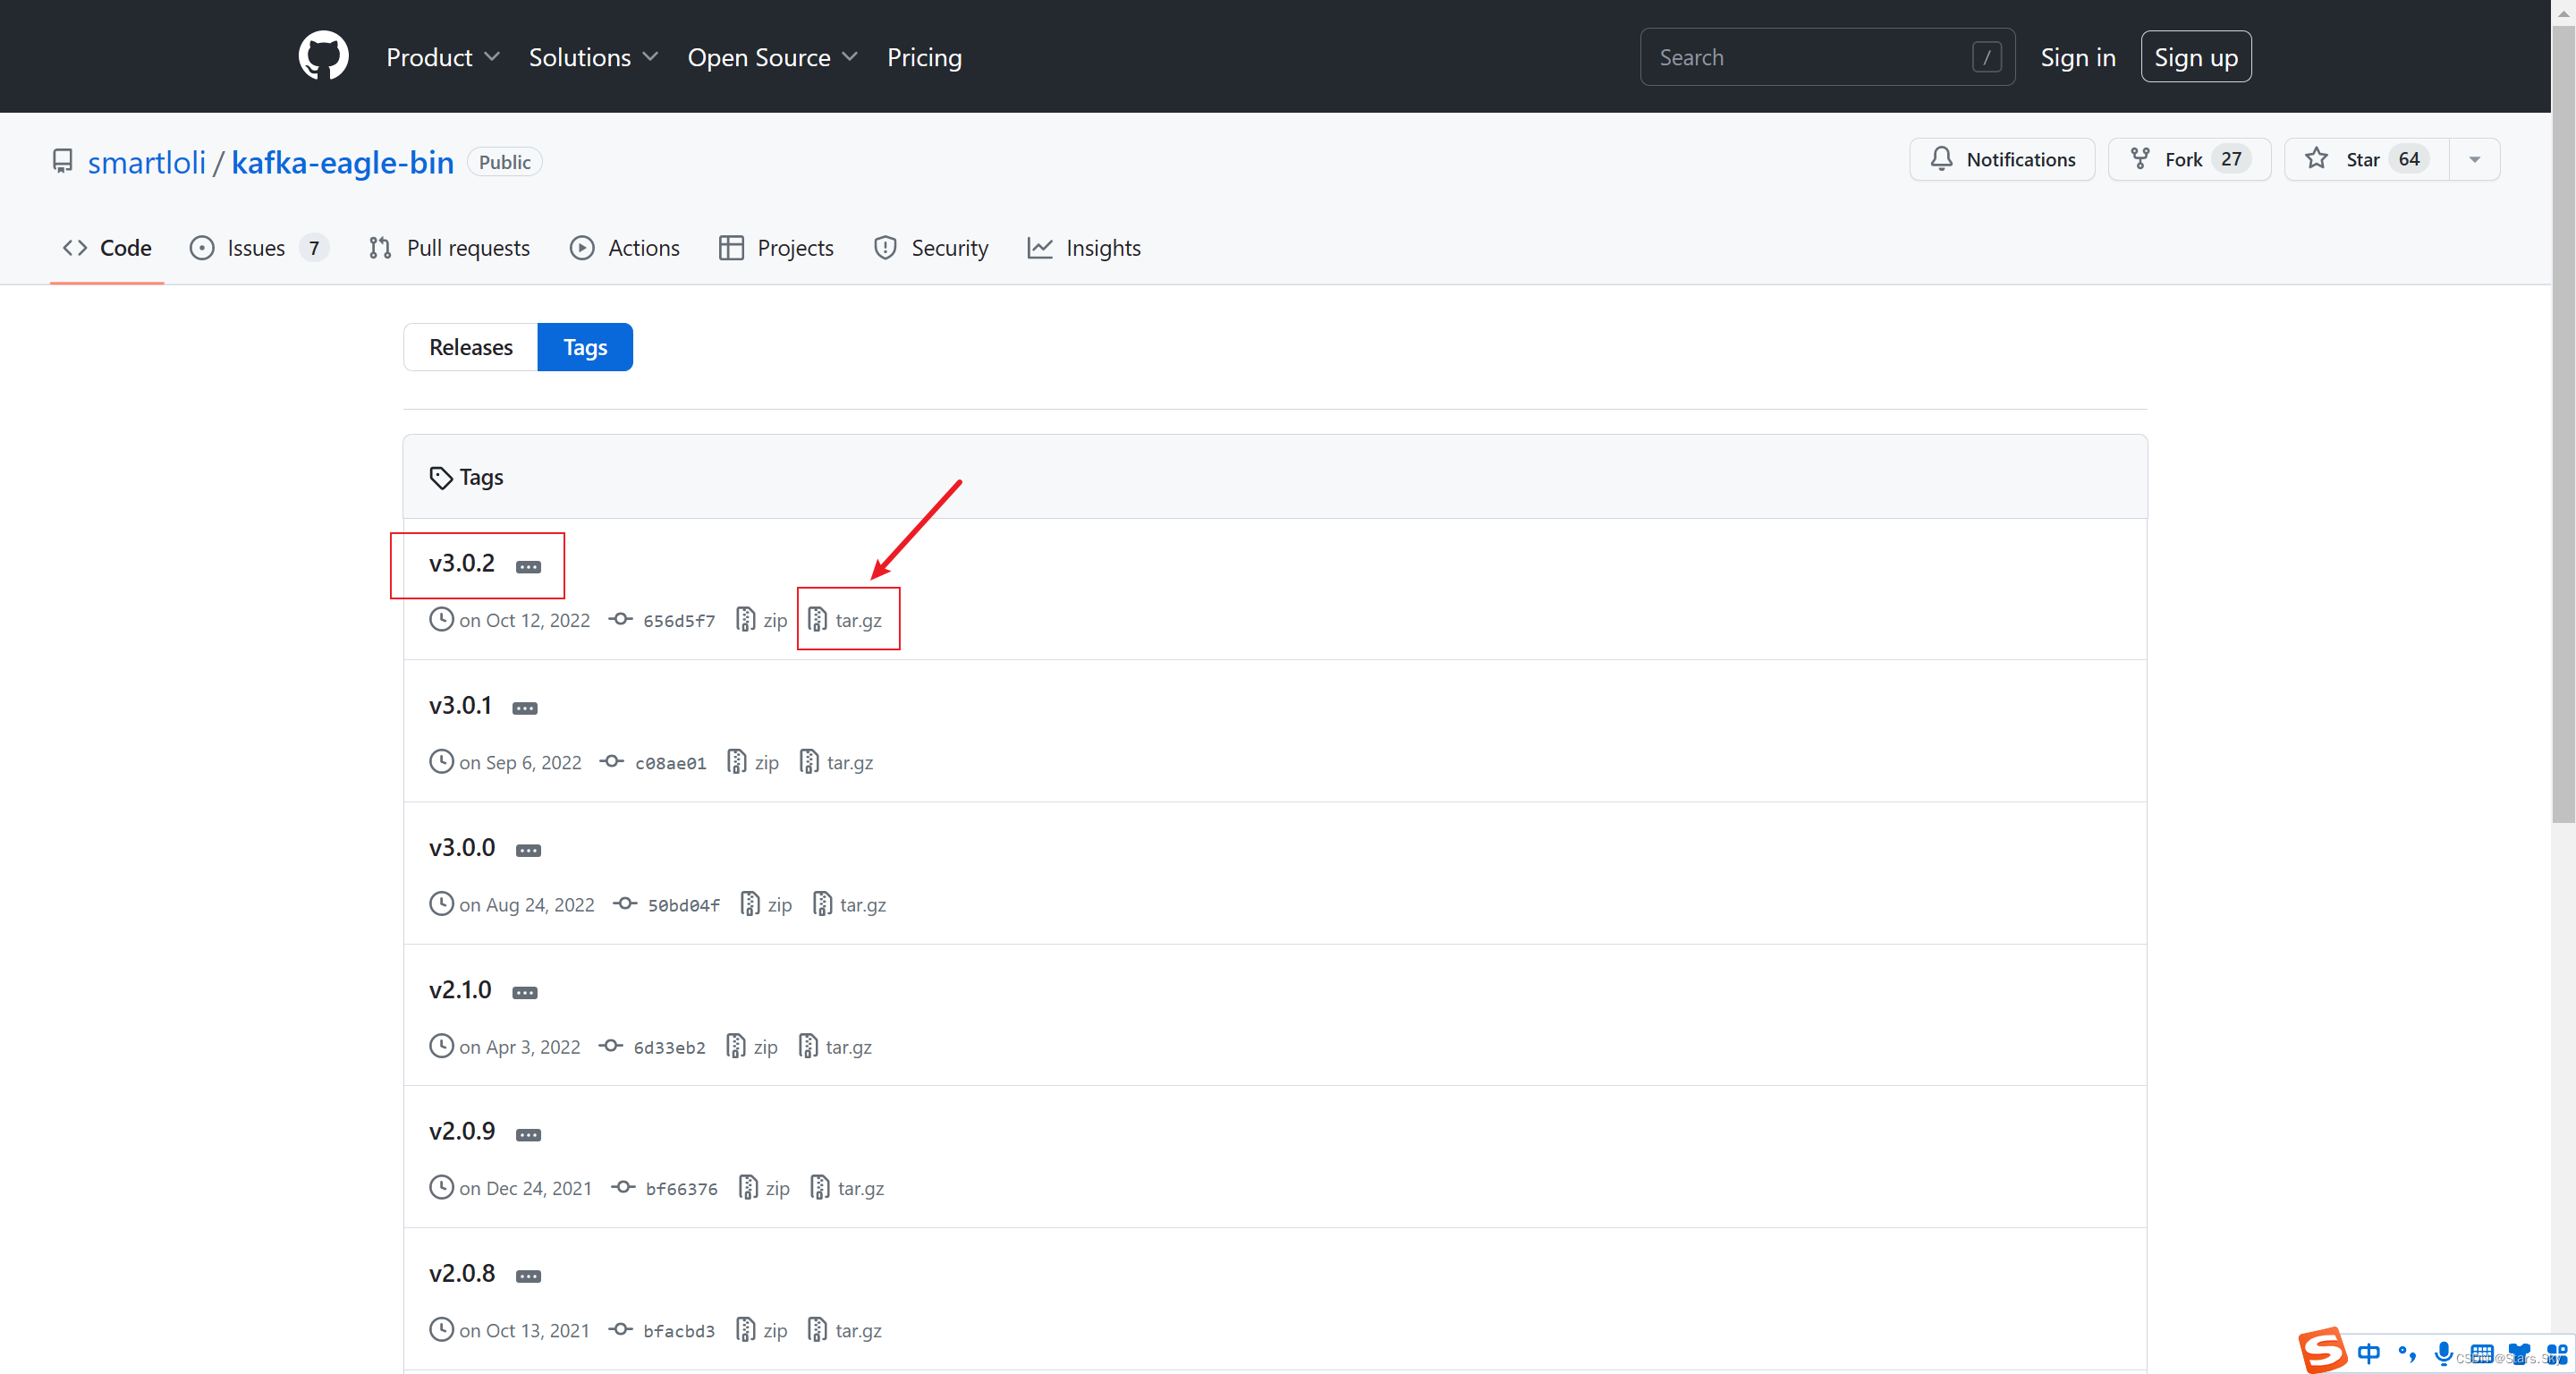Image resolution: width=2576 pixels, height=1374 pixels.
Task: Download the v3.0.0 tar.gz archive
Action: [x=850, y=904]
